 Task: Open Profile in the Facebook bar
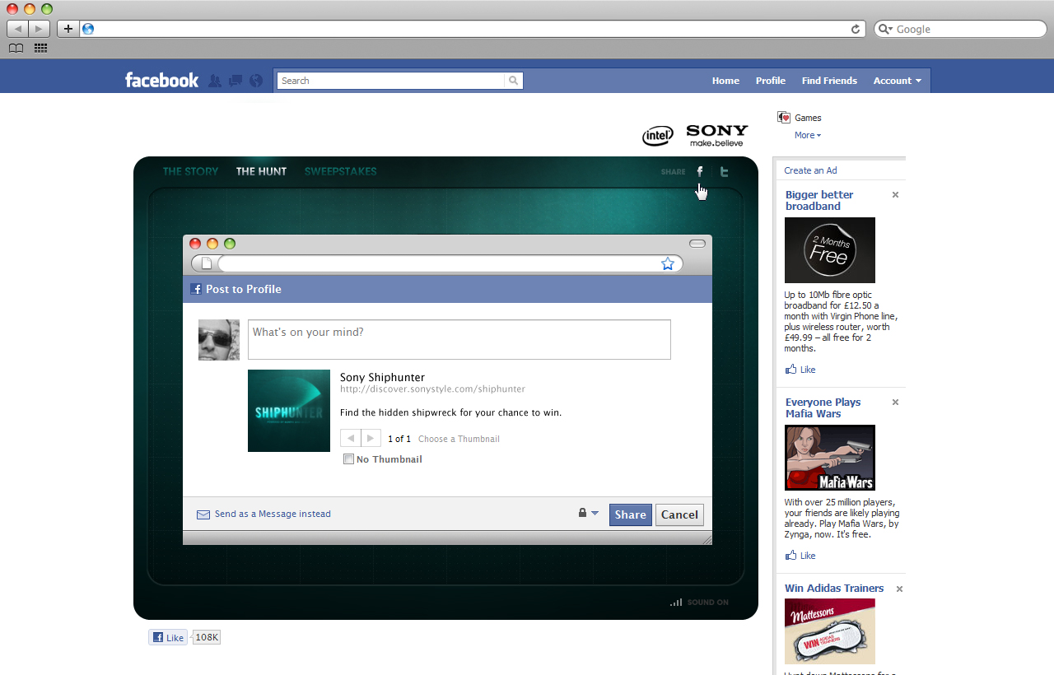click(771, 81)
